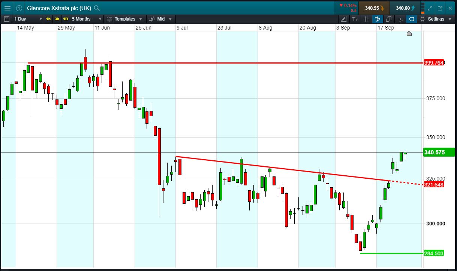Click the 11 Jun date label
The width and height of the screenshot is (457, 271).
102,28
